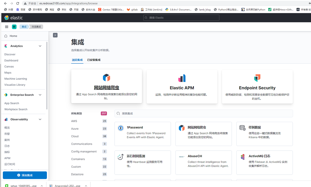Open the 1Password integration icon
Viewport: 311px width, 187px height.
pyautogui.click(x=121, y=128)
